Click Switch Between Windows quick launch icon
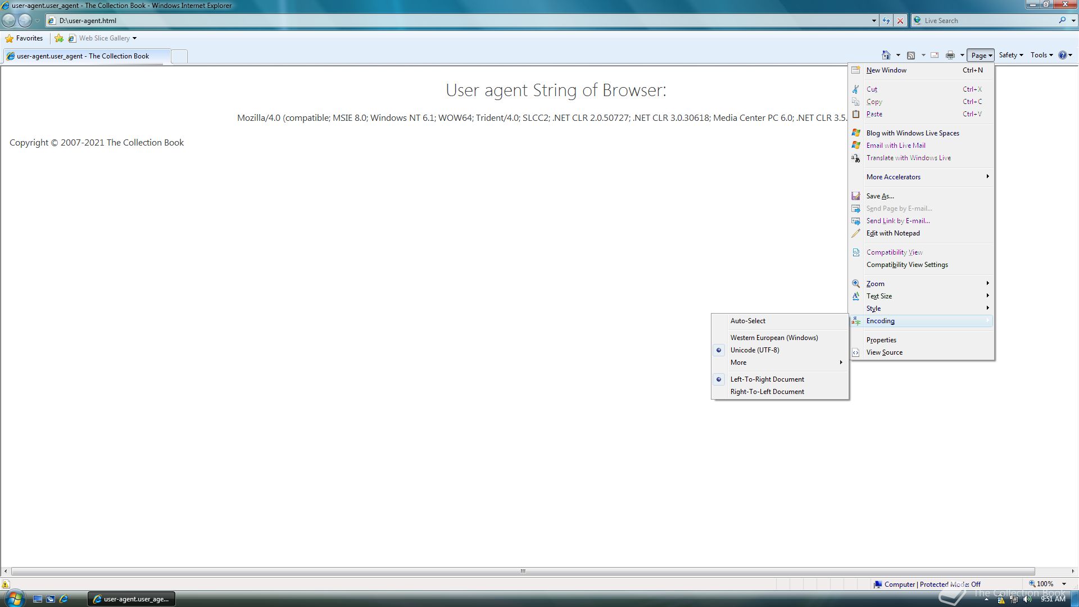The width and height of the screenshot is (1079, 607). point(51,599)
